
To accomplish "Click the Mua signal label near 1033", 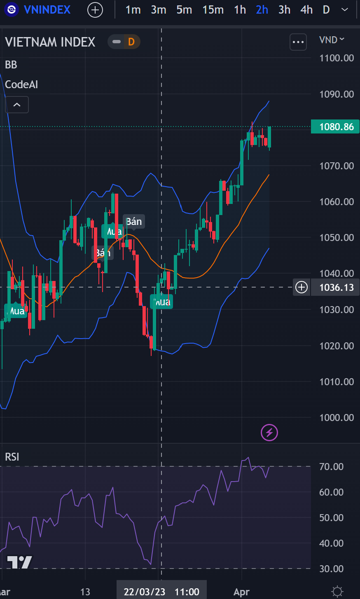I will [x=162, y=302].
